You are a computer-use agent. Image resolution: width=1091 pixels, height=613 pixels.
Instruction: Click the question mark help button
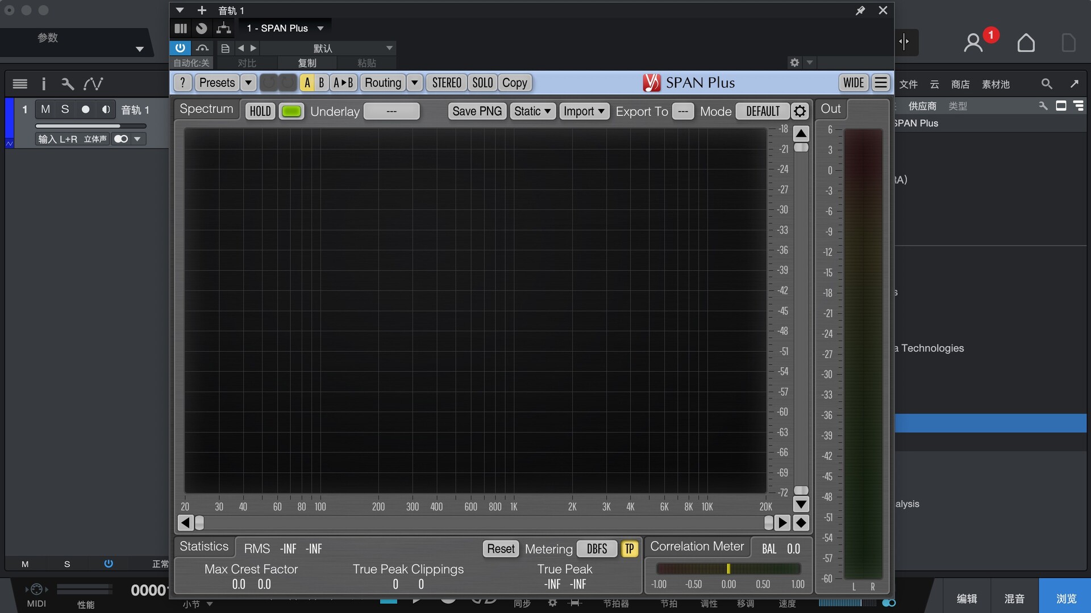point(182,83)
